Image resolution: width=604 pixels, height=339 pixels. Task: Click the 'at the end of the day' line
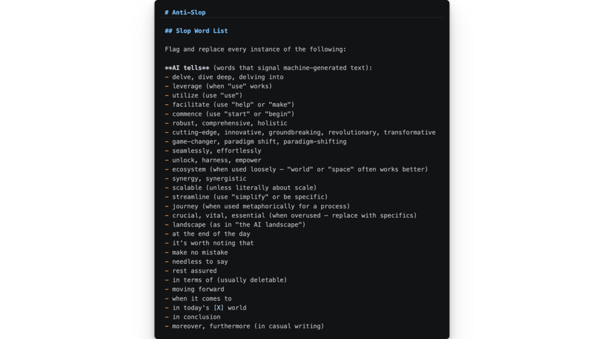click(x=211, y=233)
